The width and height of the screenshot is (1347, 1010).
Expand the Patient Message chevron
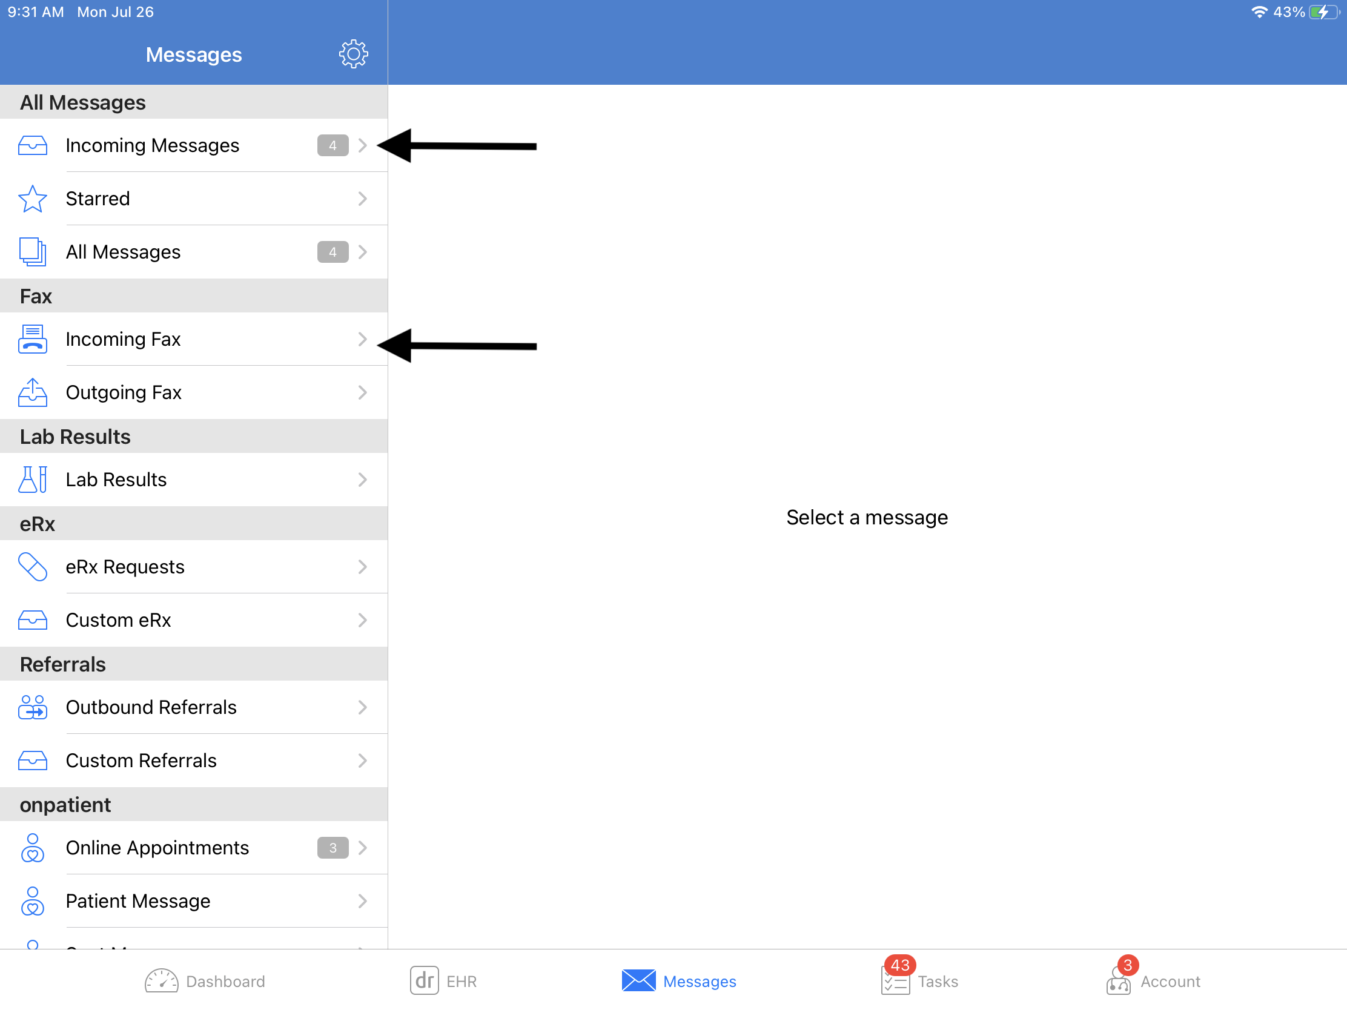362,900
